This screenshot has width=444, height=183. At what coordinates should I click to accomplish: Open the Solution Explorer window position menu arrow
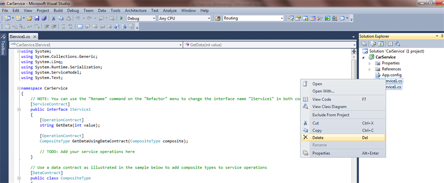pyautogui.click(x=438, y=36)
